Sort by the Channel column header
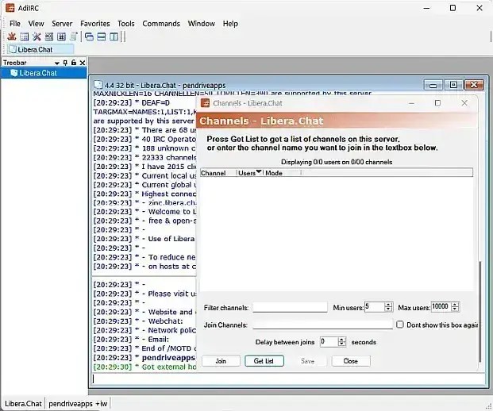Image resolution: width=493 pixels, height=411 pixels. (218, 173)
